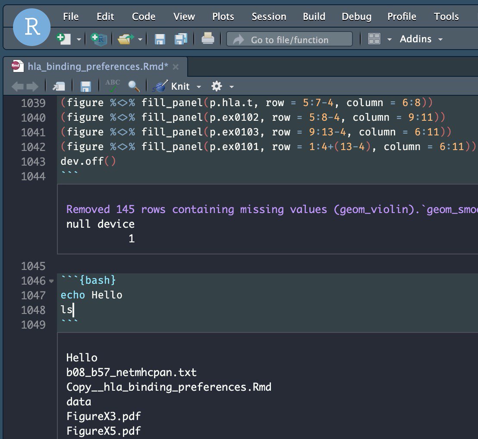Image resolution: width=478 pixels, height=439 pixels.
Task: Go forward to next source location
Action: click(32, 87)
